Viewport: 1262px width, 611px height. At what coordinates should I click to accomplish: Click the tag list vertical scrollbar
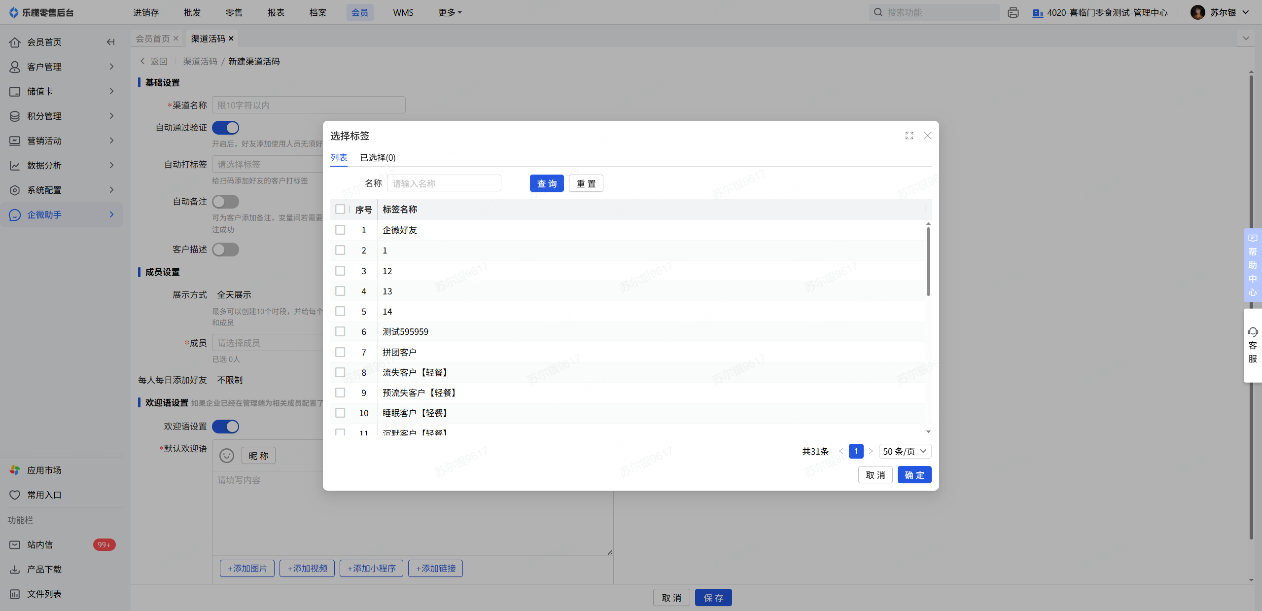[928, 261]
